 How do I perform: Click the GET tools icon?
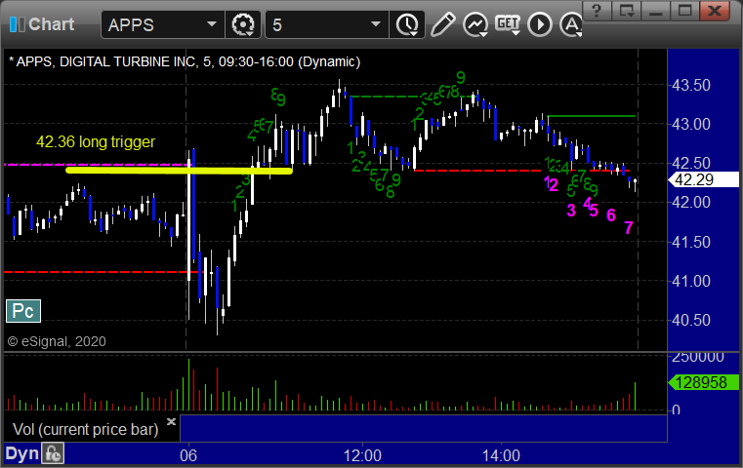click(x=508, y=24)
